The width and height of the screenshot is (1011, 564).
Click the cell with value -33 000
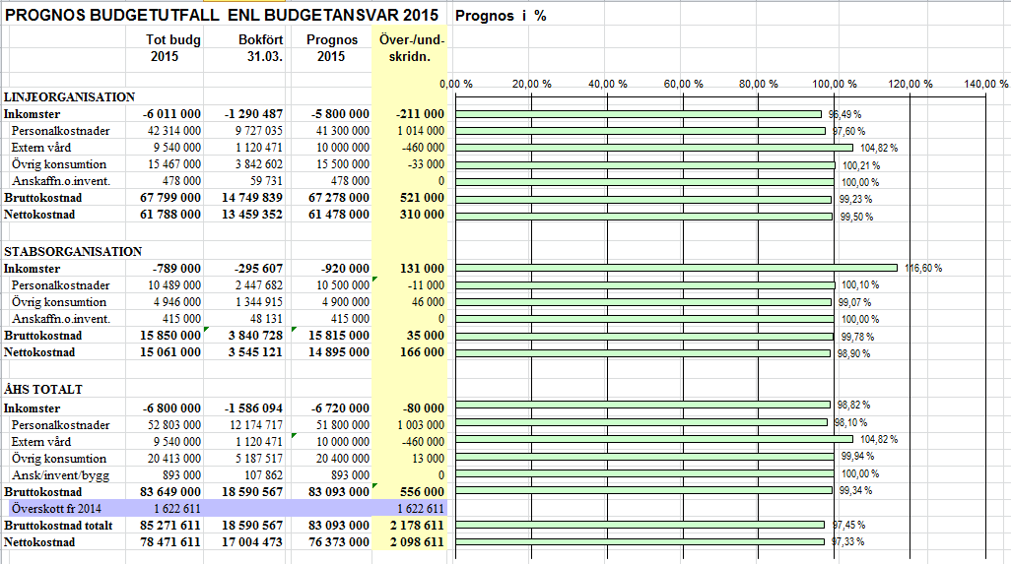pyautogui.click(x=426, y=164)
